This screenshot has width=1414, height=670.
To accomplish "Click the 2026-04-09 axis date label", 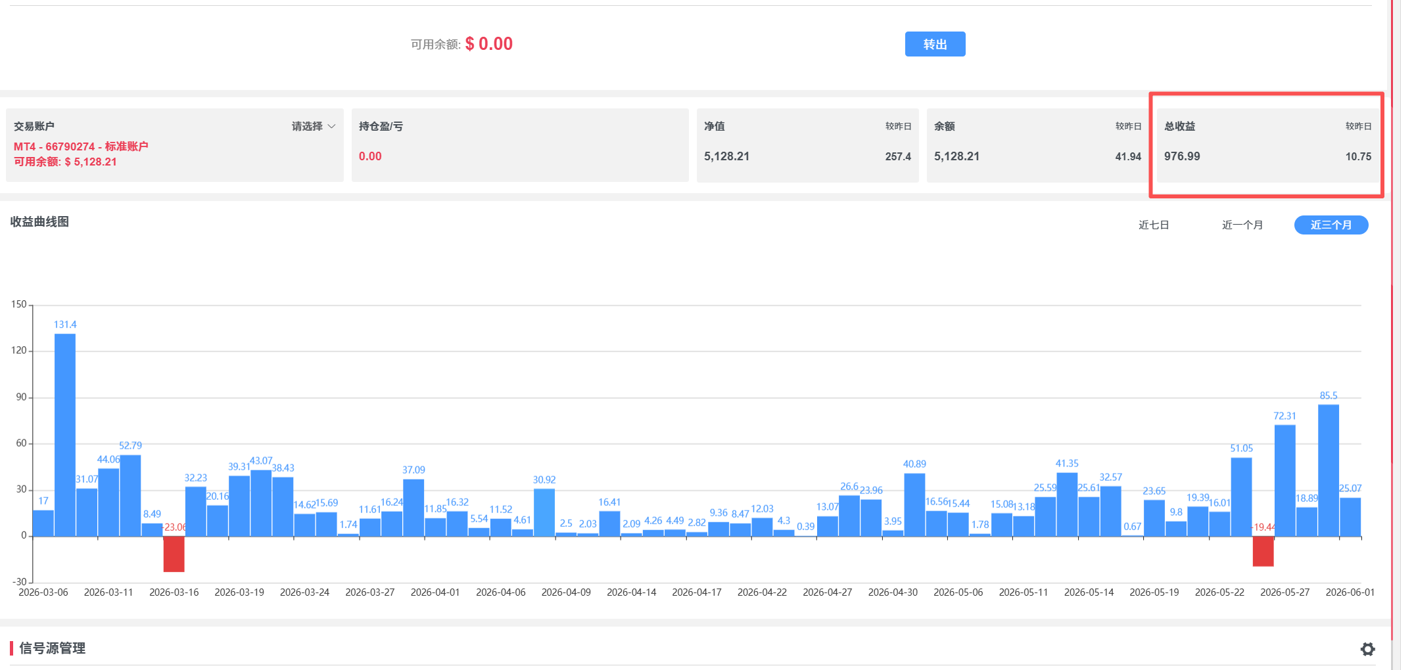I will 566,592.
